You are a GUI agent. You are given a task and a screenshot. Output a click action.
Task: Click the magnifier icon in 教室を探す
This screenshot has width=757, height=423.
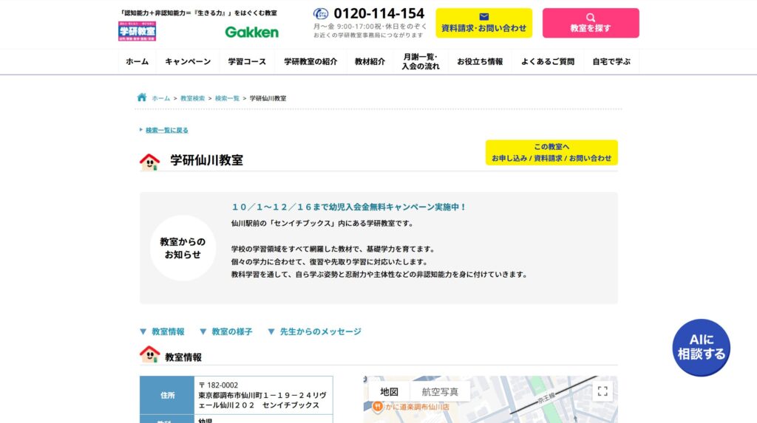point(591,18)
